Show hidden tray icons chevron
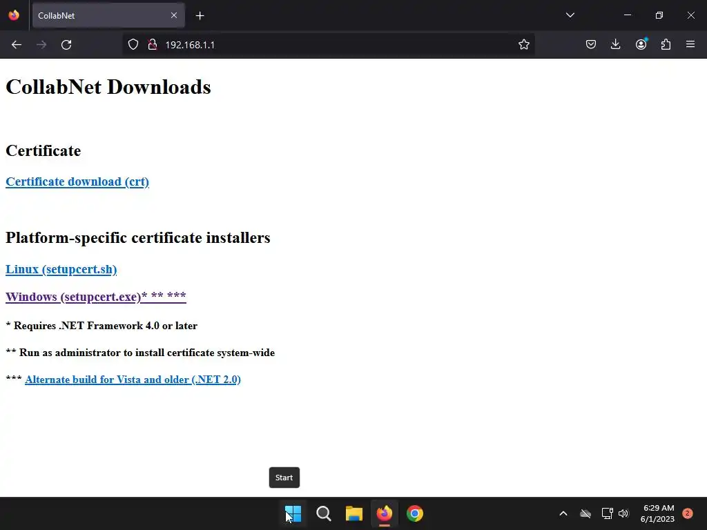Screen dimensions: 707x530 coord(563,513)
